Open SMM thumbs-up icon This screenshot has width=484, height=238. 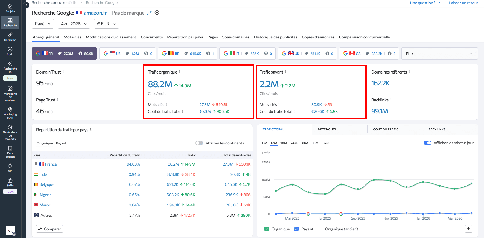click(x=10, y=181)
